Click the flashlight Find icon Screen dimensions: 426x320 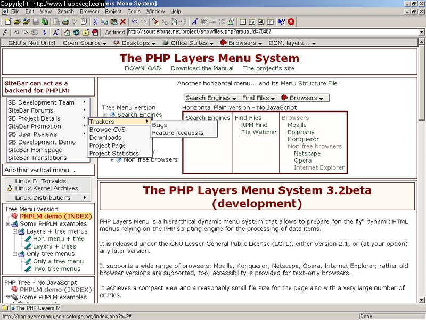(x=155, y=21)
